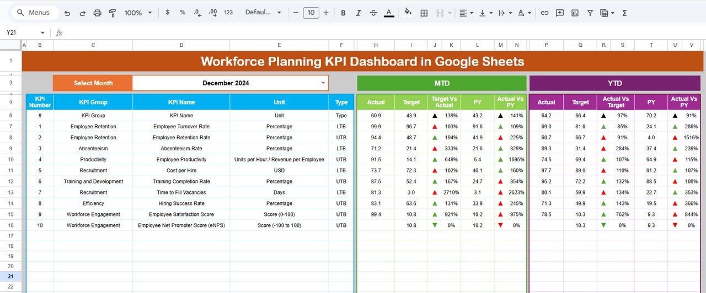Print the spreadsheet

tap(98, 13)
